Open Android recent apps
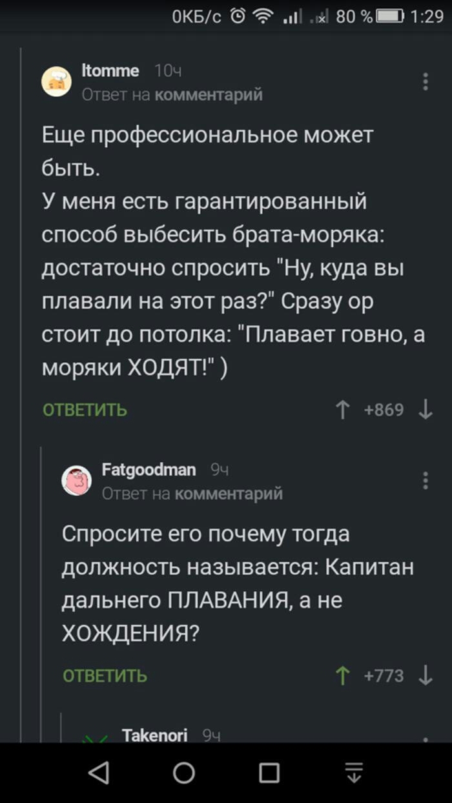The height and width of the screenshot is (803, 452). [269, 773]
